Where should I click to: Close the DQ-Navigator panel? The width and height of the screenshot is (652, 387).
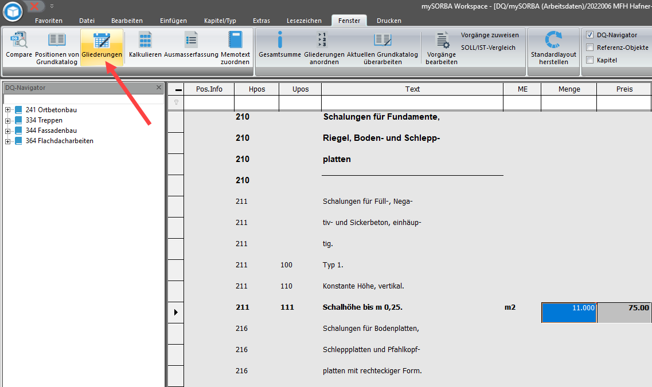(158, 88)
